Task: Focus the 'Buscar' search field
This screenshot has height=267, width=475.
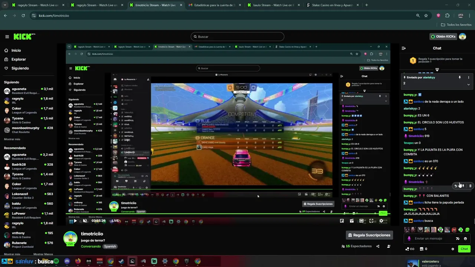Action: point(237,37)
